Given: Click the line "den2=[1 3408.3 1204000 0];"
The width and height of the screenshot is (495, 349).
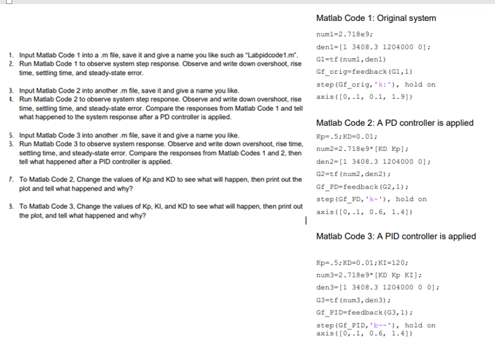Looking at the screenshot, I should click(x=373, y=162).
